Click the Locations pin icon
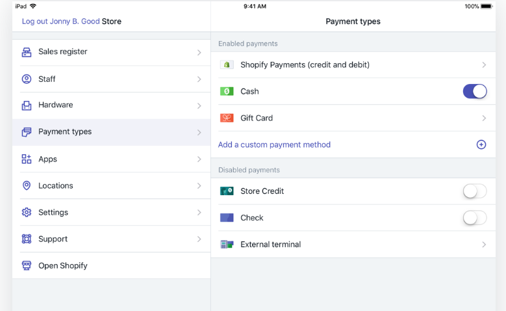This screenshot has width=506, height=311. [x=27, y=185]
